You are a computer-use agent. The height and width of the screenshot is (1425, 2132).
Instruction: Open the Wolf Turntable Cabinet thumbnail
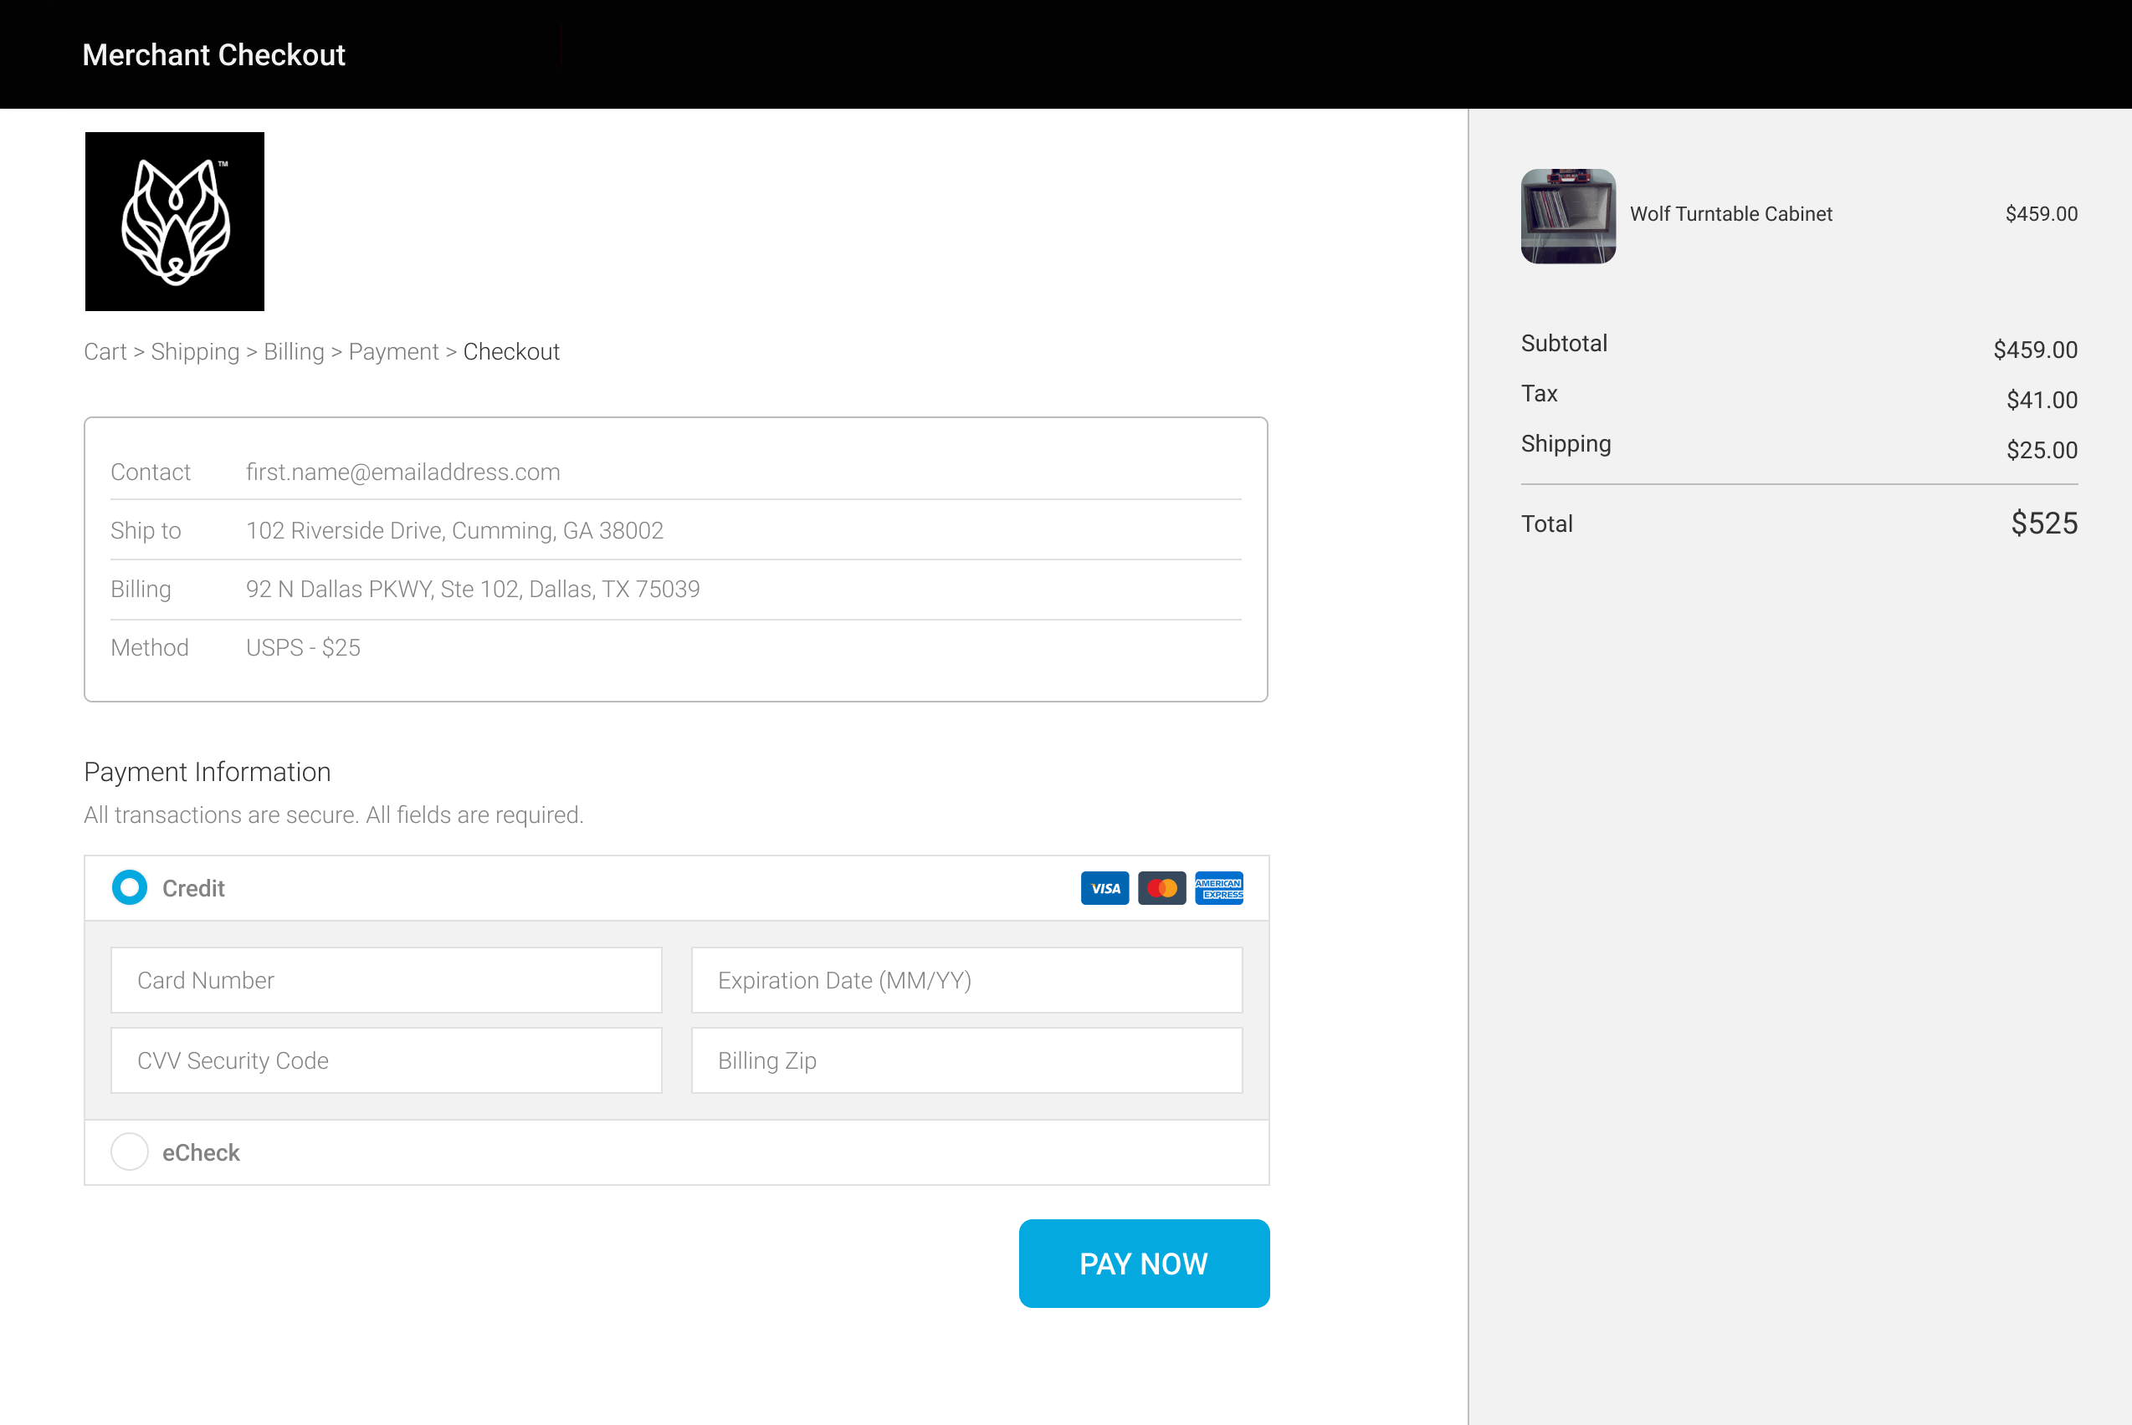(x=1568, y=217)
